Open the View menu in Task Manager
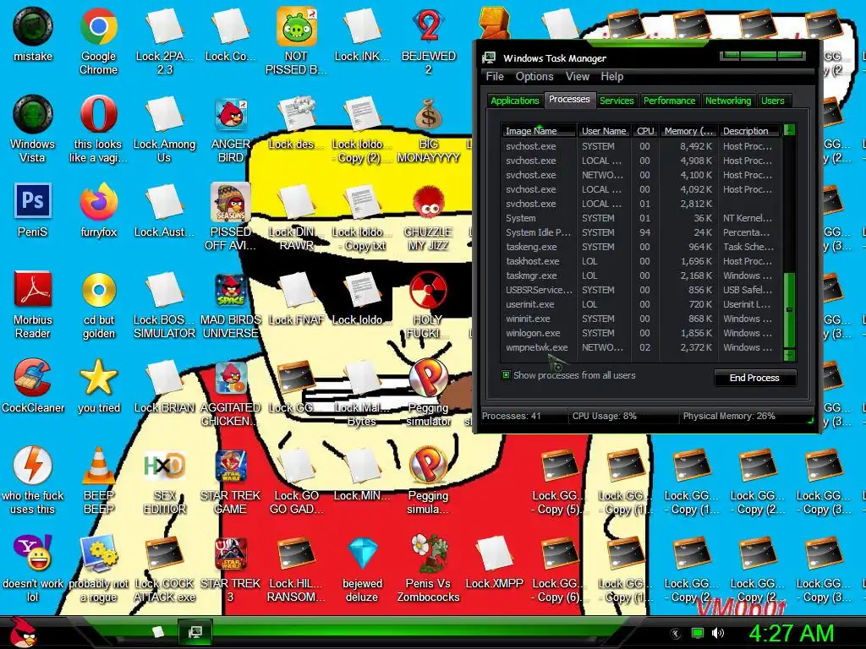 (577, 77)
